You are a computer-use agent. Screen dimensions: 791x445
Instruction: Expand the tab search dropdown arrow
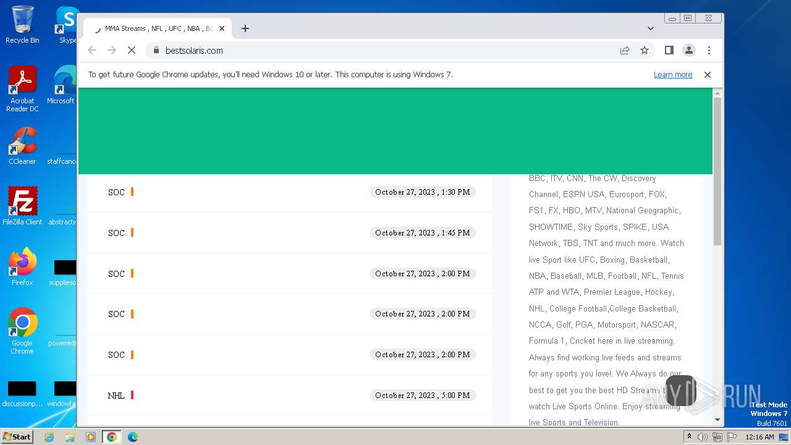tap(650, 28)
